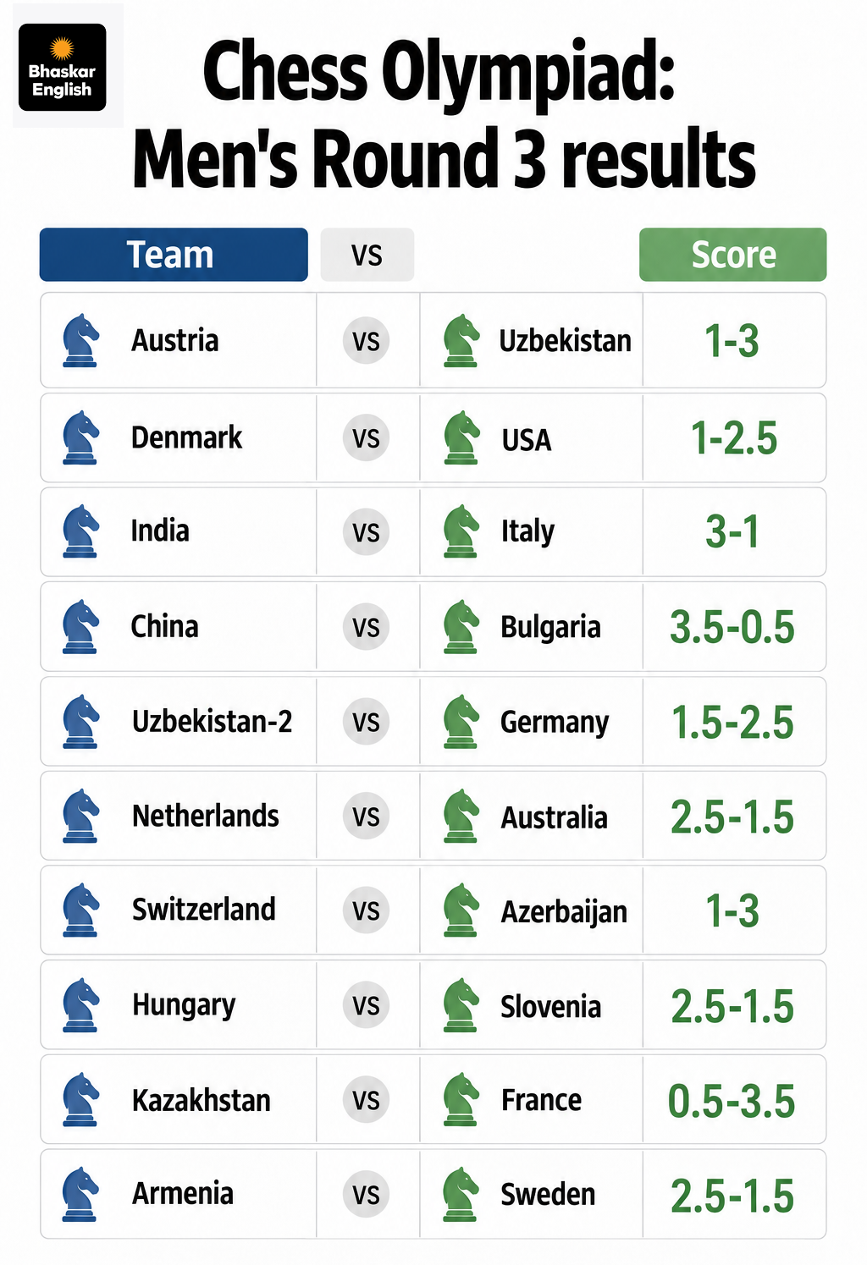Image resolution: width=867 pixels, height=1265 pixels.
Task: Click the blue knight icon beside Netherlands
Action: coord(81,816)
